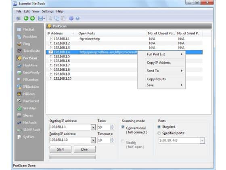Open the Shares tool

tap(25, 115)
